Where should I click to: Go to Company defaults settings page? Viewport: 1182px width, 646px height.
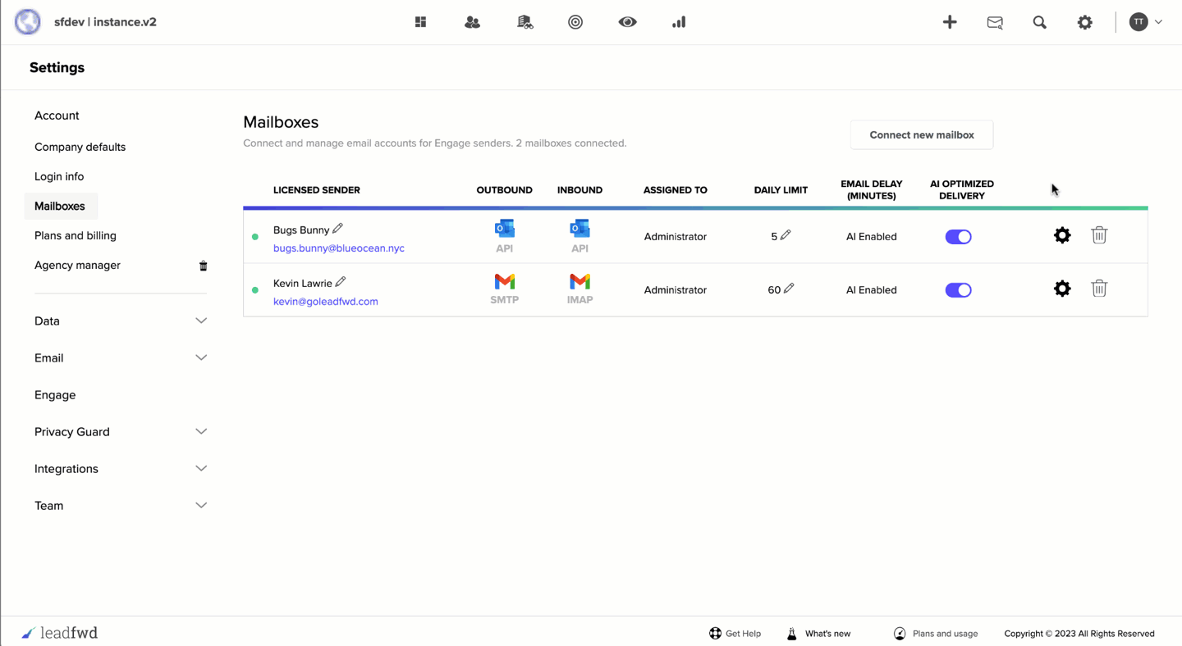coord(80,147)
